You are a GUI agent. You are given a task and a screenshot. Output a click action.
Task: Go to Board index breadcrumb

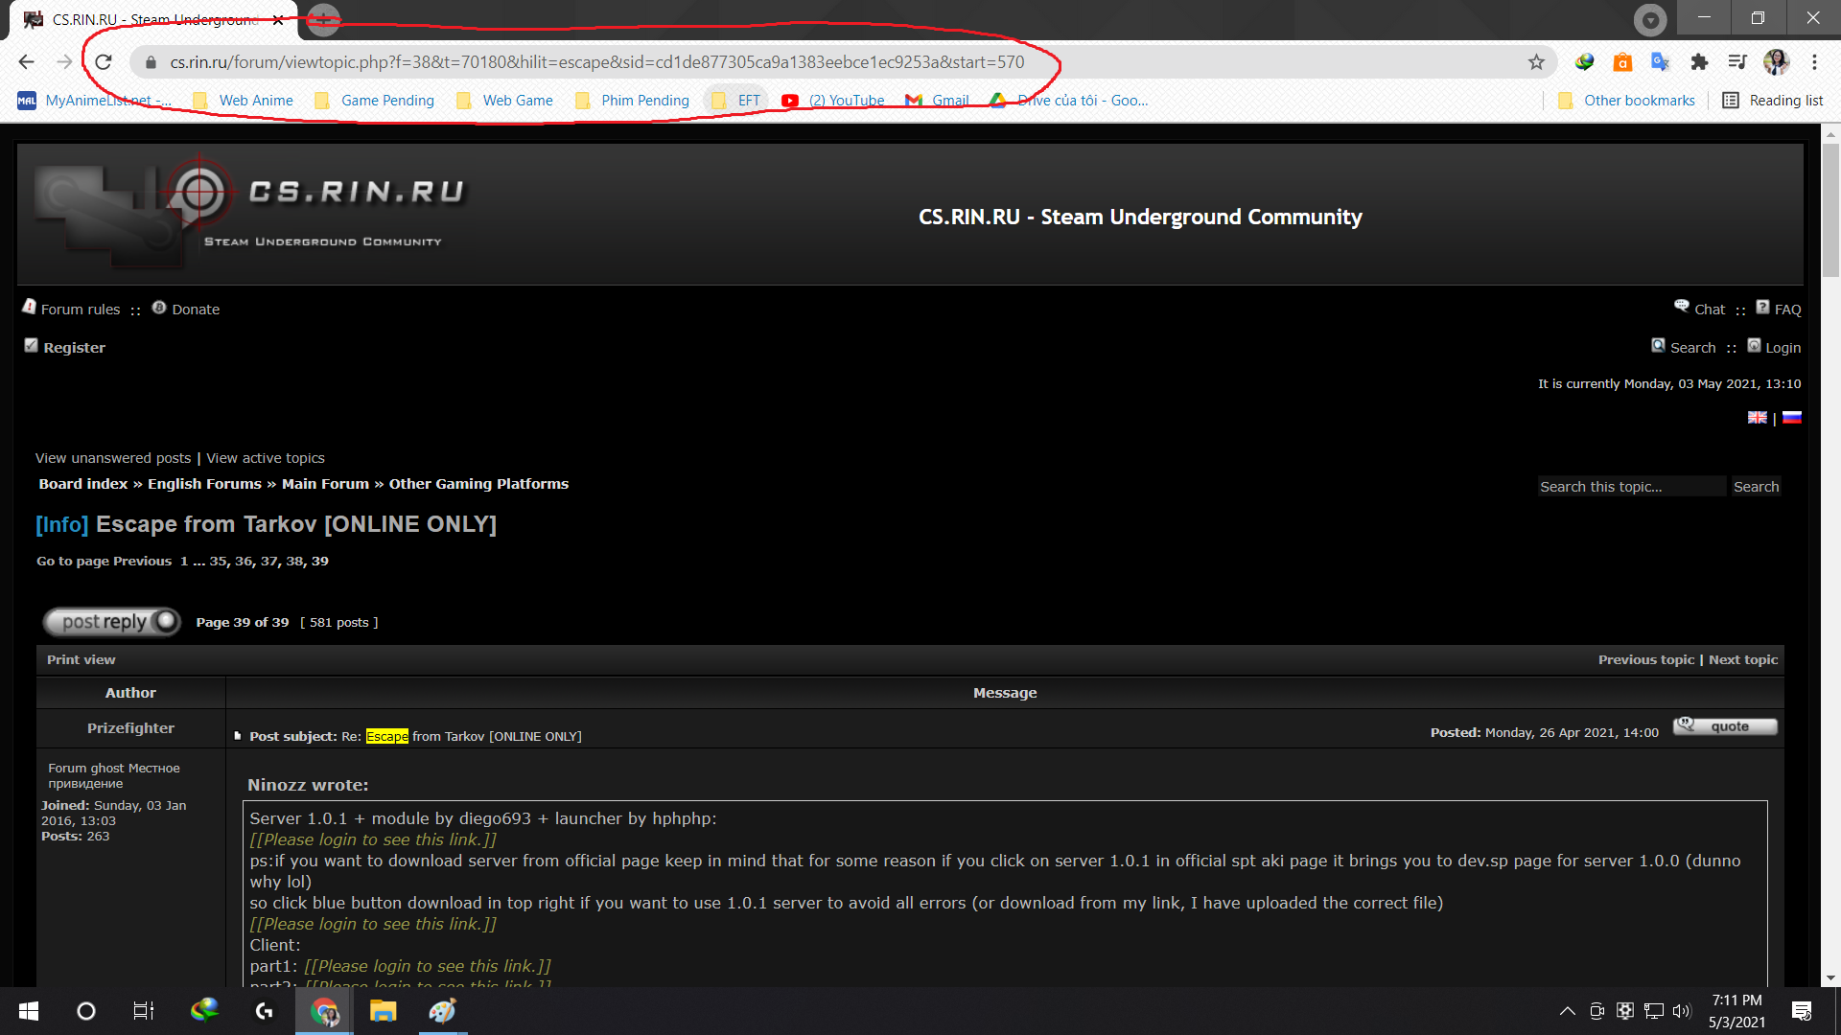click(83, 484)
